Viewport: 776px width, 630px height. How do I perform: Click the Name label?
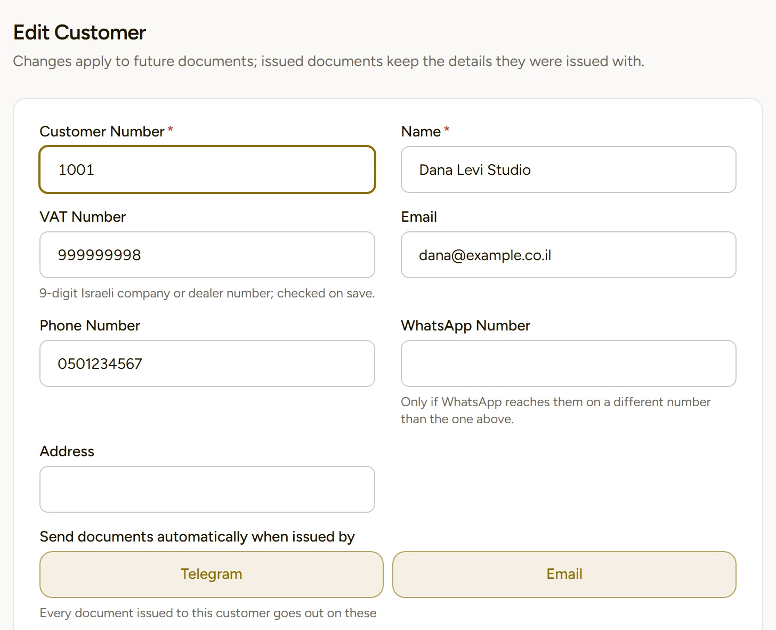click(421, 131)
